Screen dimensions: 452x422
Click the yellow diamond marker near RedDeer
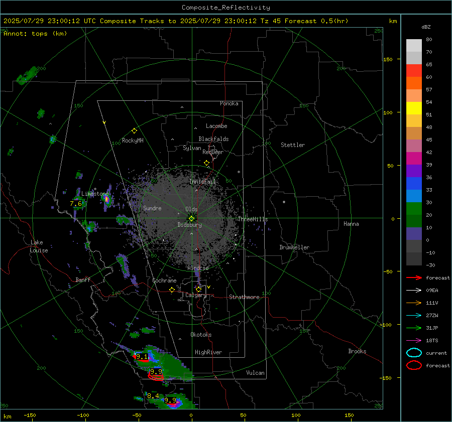[x=206, y=163]
